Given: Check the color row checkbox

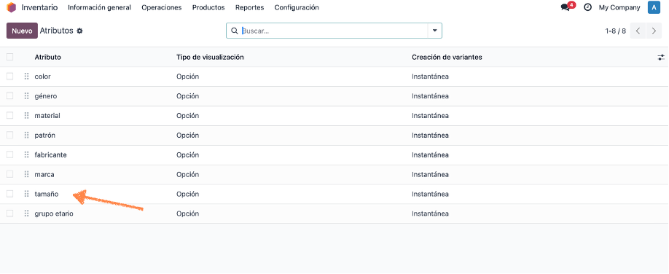Looking at the screenshot, I should (9, 77).
